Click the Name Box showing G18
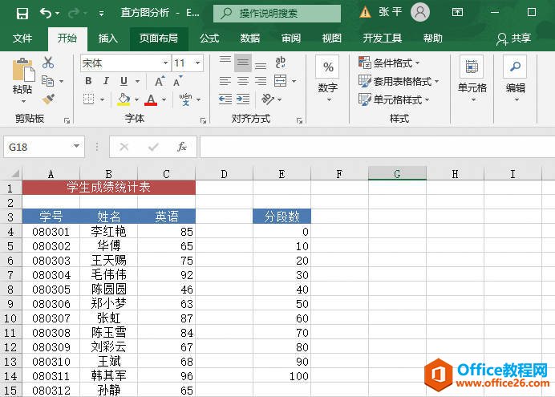Screen dimensions: 555x397 [44, 147]
